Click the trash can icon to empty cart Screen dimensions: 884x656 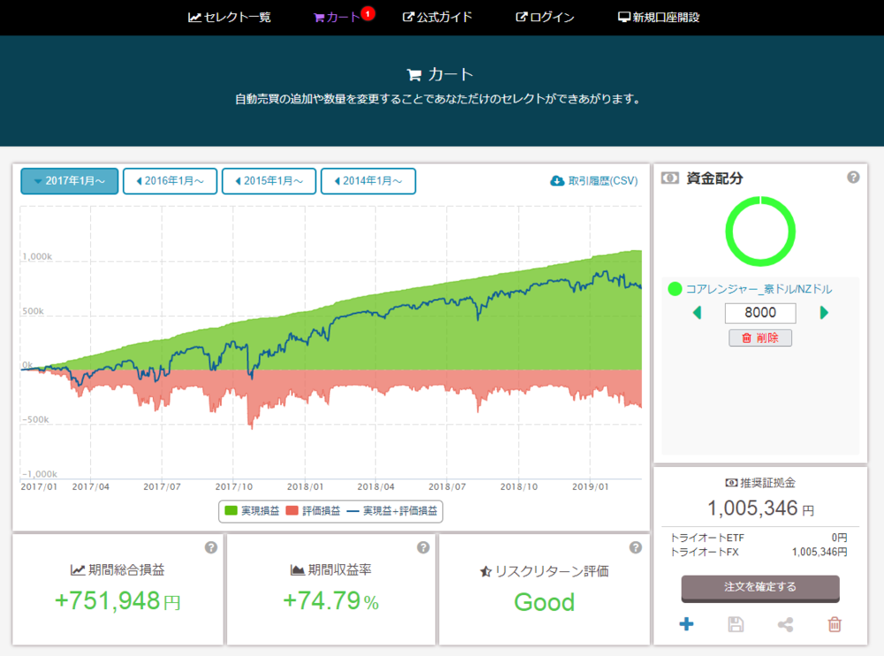pos(834,625)
